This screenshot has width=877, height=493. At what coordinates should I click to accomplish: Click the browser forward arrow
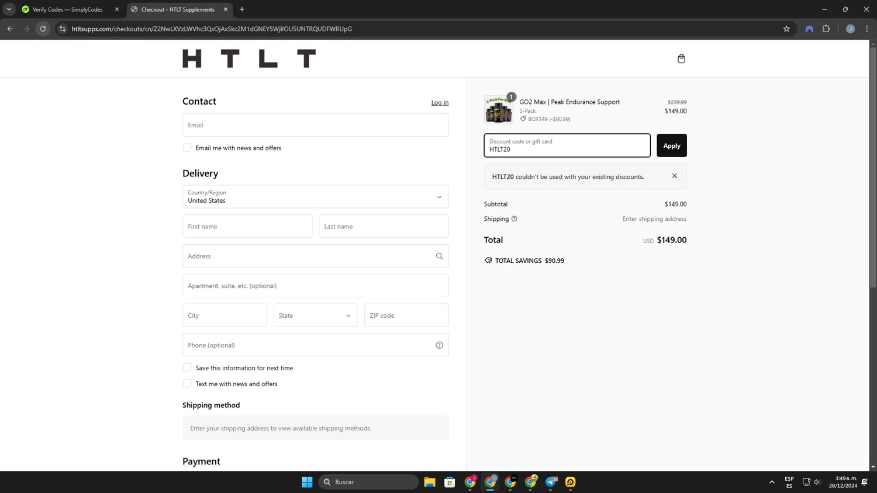pos(26,29)
